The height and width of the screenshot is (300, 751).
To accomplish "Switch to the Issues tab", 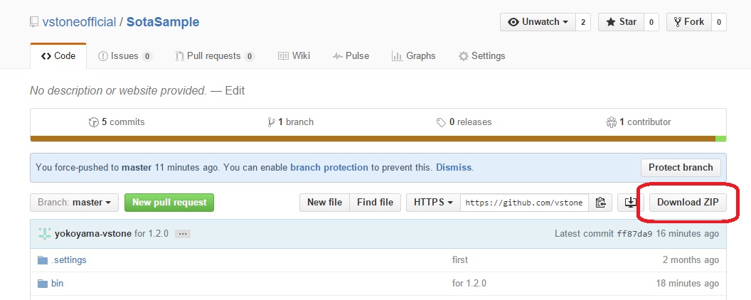I will [124, 56].
